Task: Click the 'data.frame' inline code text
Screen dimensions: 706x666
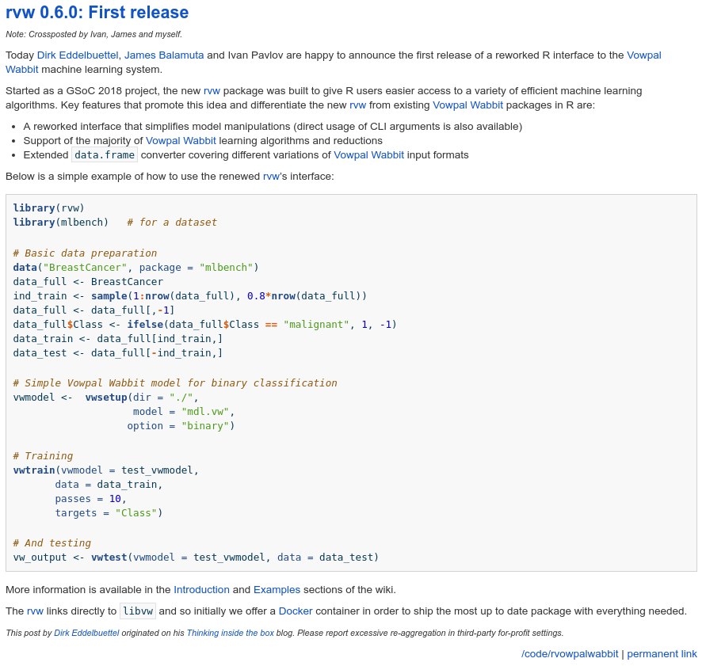Action: tap(105, 155)
